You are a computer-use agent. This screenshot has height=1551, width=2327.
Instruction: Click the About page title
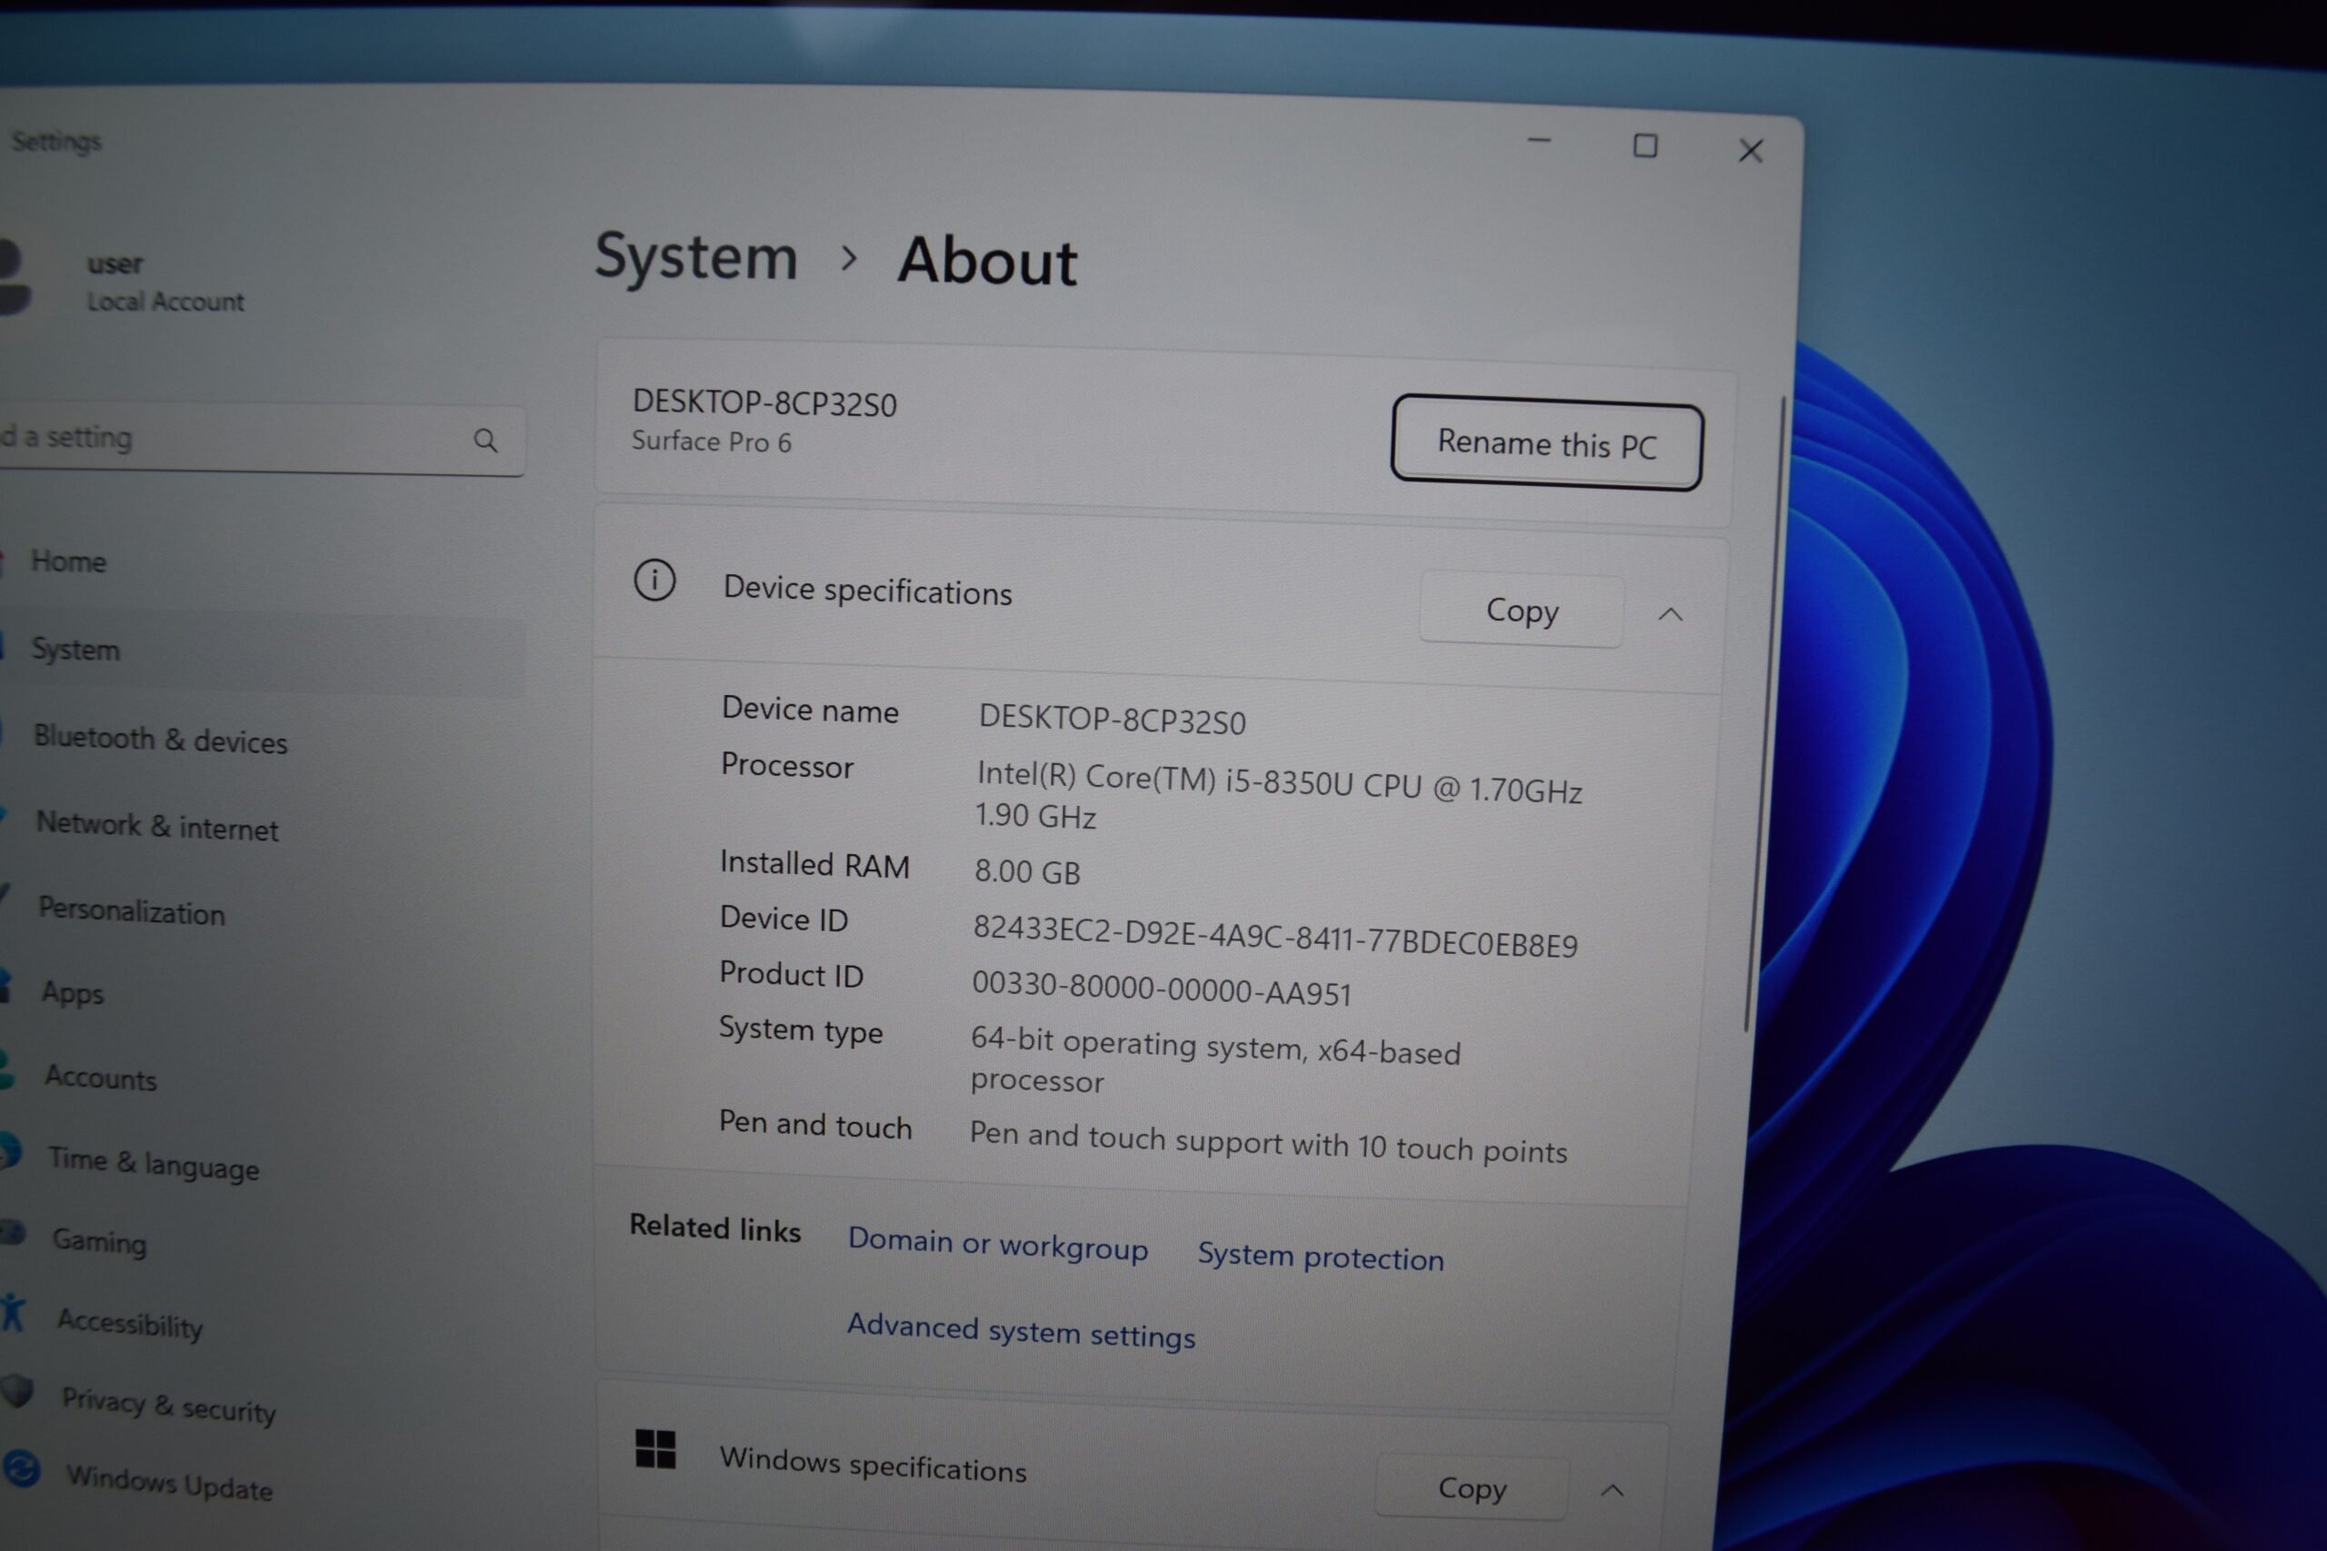tap(986, 261)
